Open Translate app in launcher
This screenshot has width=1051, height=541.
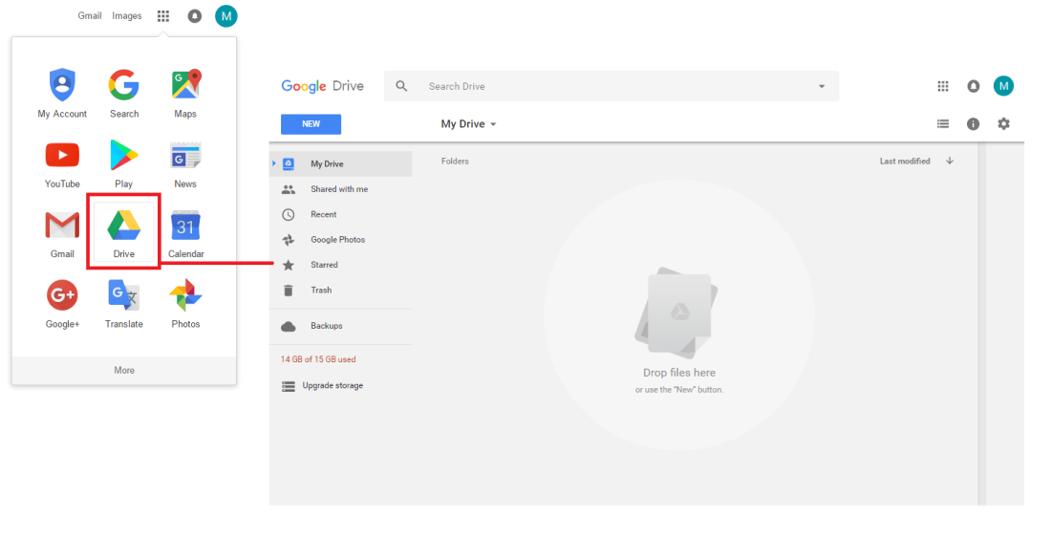124,304
